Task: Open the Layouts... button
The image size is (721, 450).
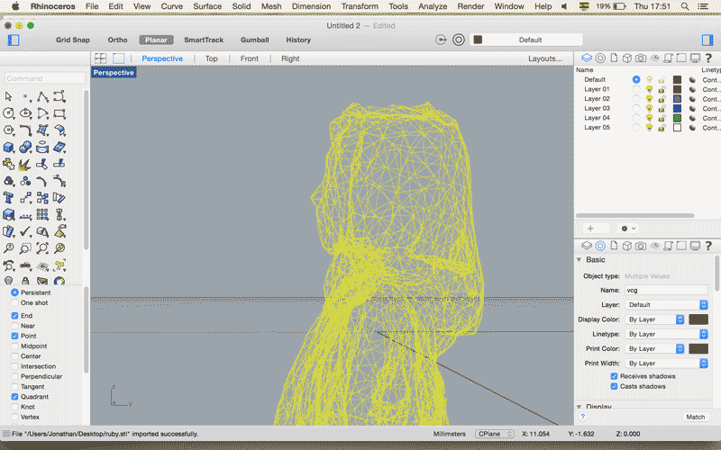Action: [545, 58]
